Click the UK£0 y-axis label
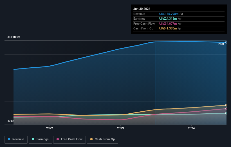231x147 pixels. pos(10,121)
